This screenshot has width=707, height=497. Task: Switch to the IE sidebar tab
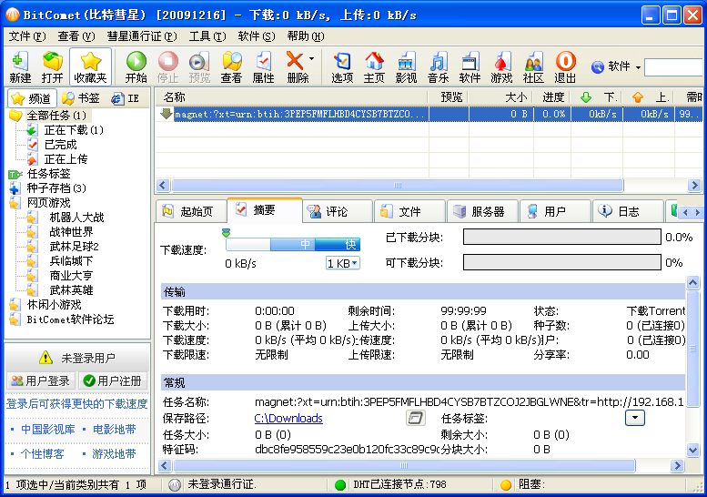coord(126,98)
